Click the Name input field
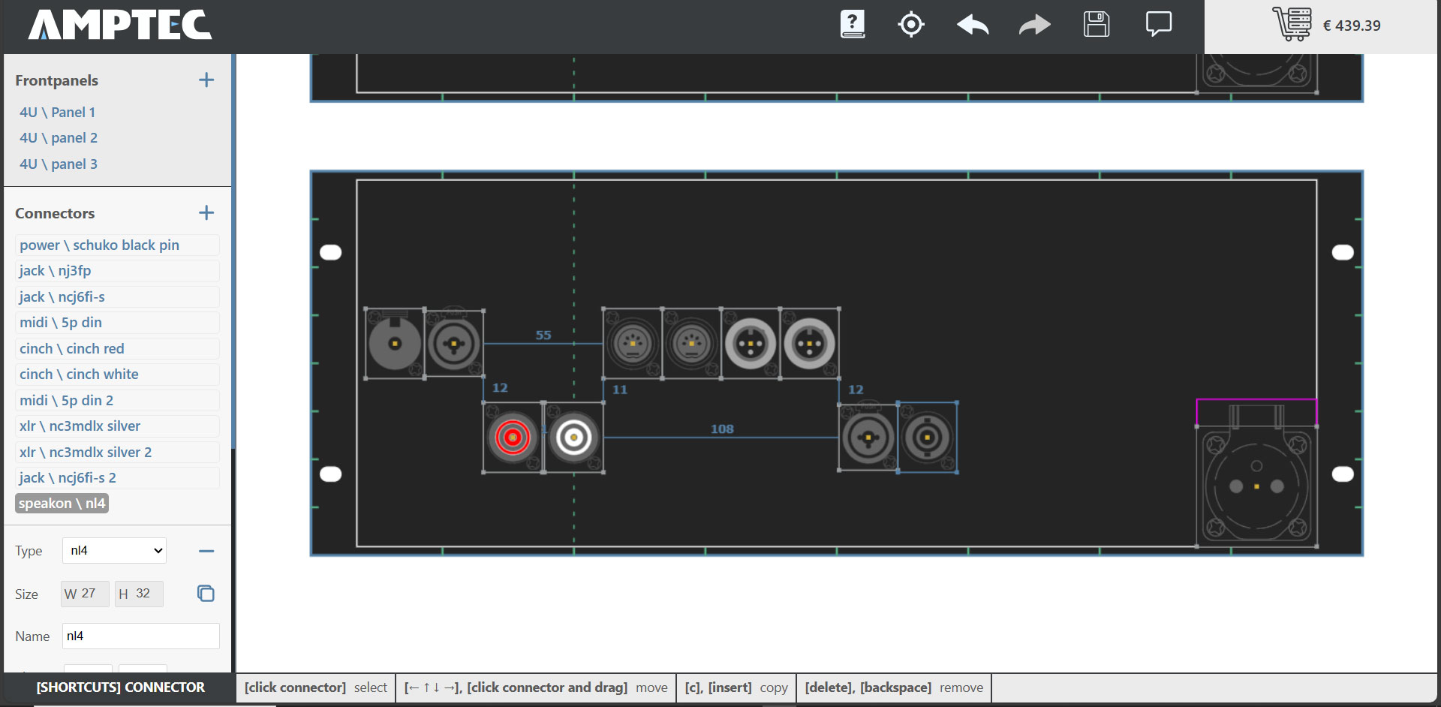Viewport: 1441px width, 707px height. tap(140, 636)
